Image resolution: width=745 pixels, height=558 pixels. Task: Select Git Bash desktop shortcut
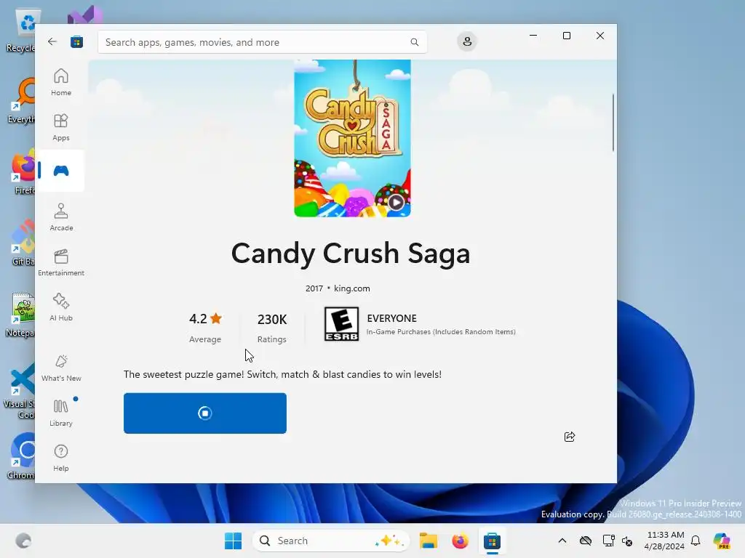23,243
